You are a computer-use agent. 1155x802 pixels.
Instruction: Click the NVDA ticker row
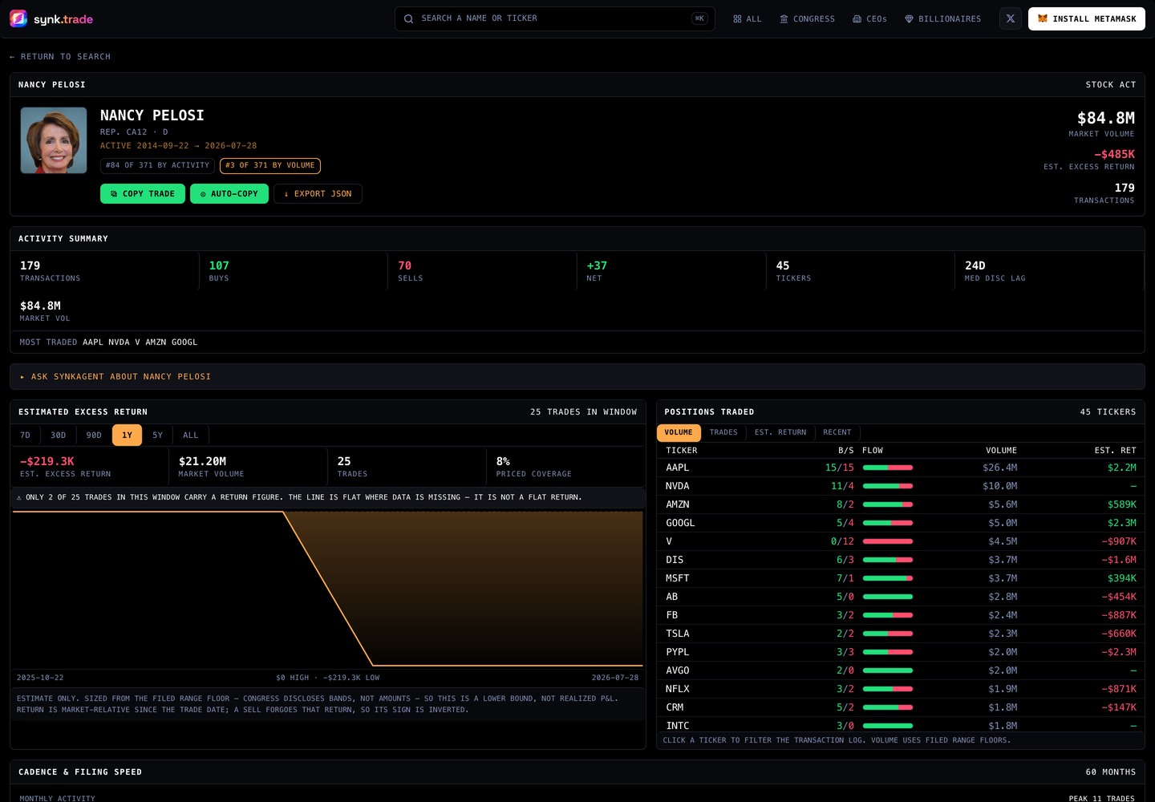click(901, 486)
